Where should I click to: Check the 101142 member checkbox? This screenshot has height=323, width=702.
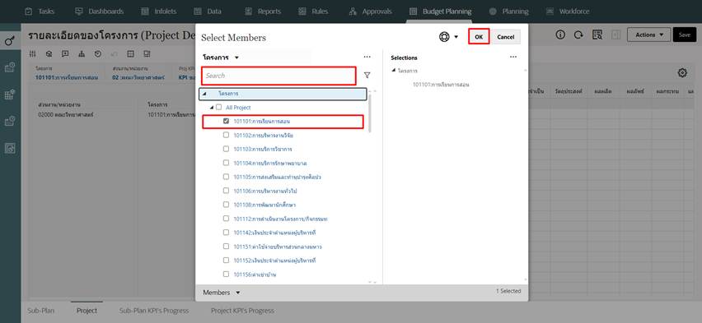point(226,233)
